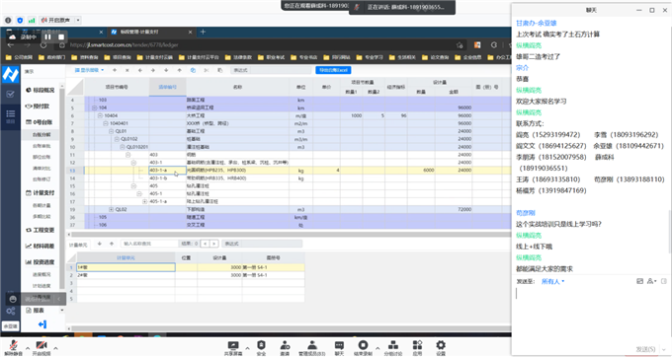Turn on video camera in meeting toolbar
672x357 pixels.
(x=42, y=347)
